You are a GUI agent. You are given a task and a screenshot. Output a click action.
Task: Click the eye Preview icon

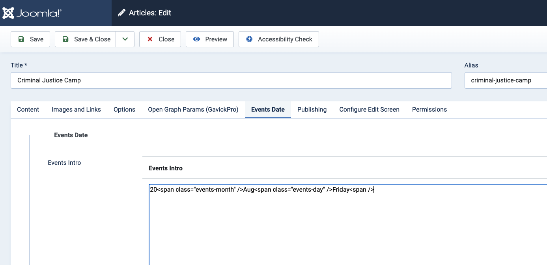pos(196,39)
